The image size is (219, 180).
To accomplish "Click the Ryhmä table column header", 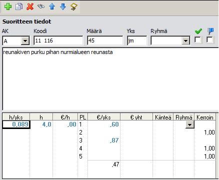I will (184, 117).
